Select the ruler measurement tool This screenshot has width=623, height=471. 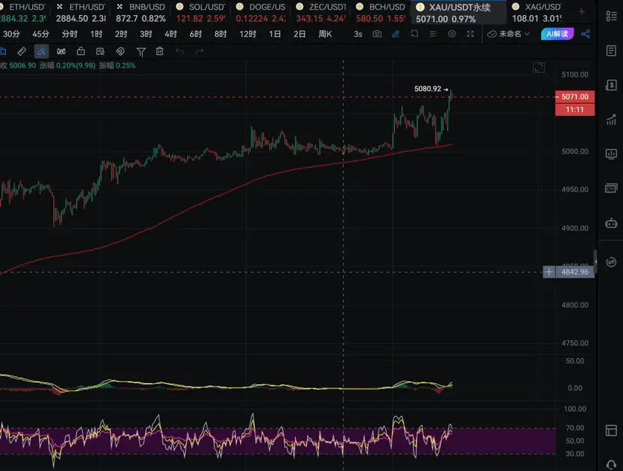point(22,51)
